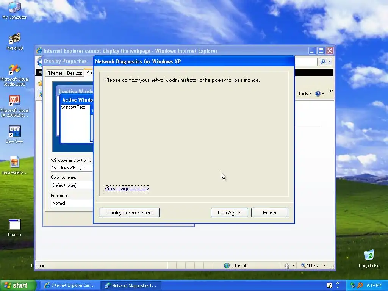Image resolution: width=388 pixels, height=291 pixels.
Task: Click the Internet Explorer logo in the title bar
Action: pos(39,51)
